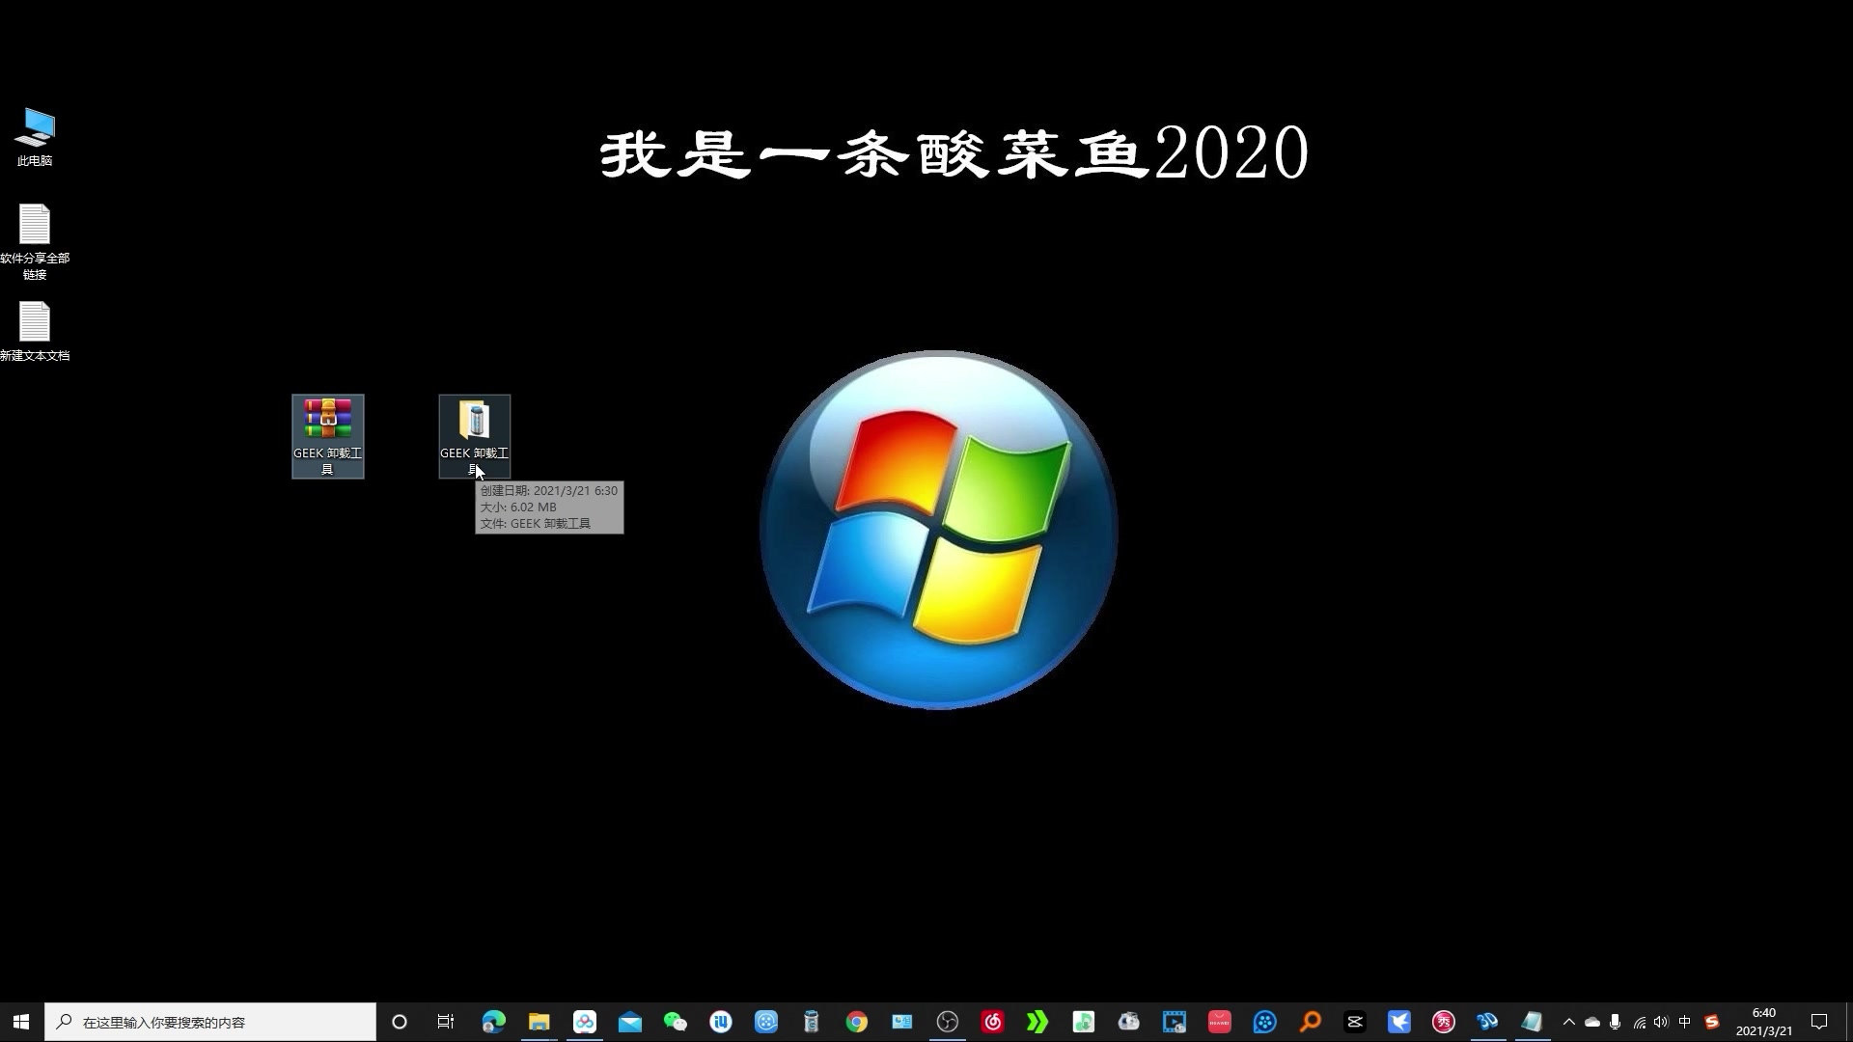1853x1042 pixels.
Task: Click the microphone tray icon
Action: tap(1616, 1022)
